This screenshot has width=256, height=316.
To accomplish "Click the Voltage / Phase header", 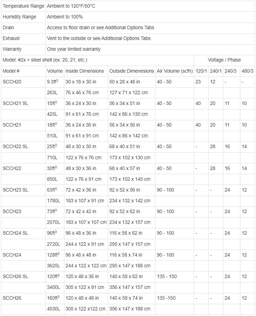I will point(224,60).
